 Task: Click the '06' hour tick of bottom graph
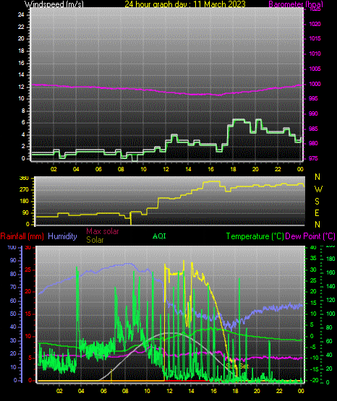[103, 391]
